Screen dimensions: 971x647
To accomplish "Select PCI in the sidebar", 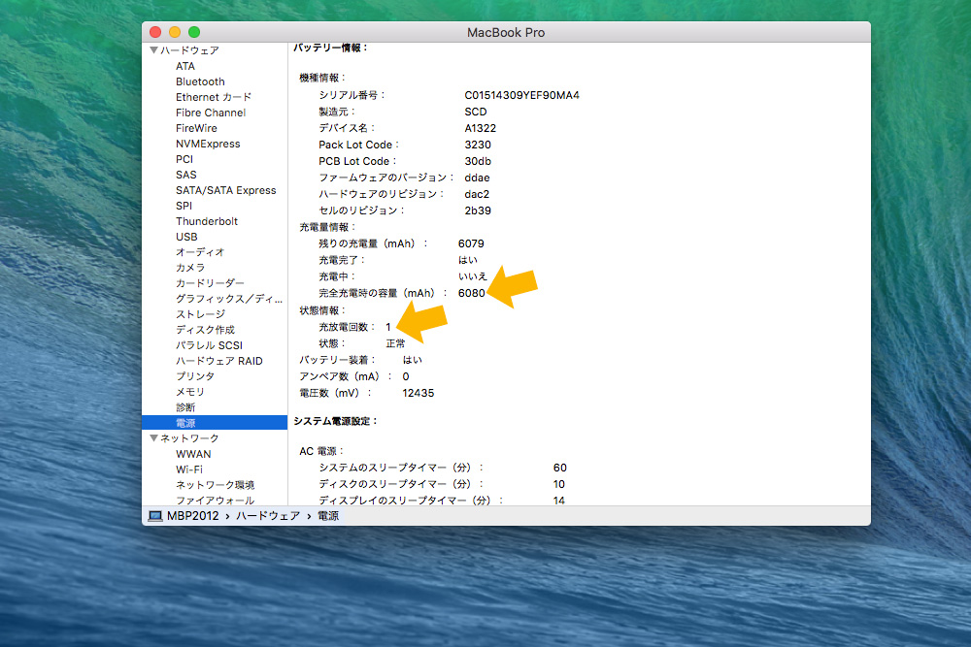I will coord(184,159).
